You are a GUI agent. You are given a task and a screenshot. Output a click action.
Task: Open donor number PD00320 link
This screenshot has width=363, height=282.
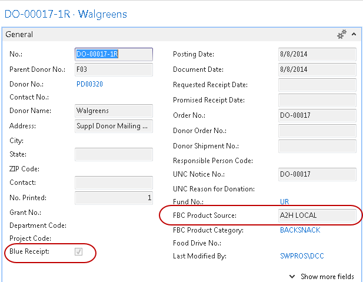click(x=89, y=84)
